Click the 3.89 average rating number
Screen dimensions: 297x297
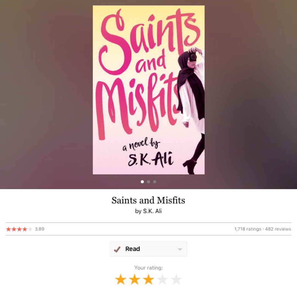coord(40,229)
